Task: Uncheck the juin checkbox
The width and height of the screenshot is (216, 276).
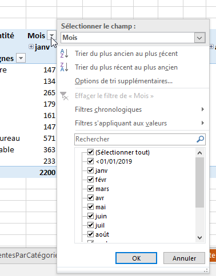Action: click(x=90, y=216)
